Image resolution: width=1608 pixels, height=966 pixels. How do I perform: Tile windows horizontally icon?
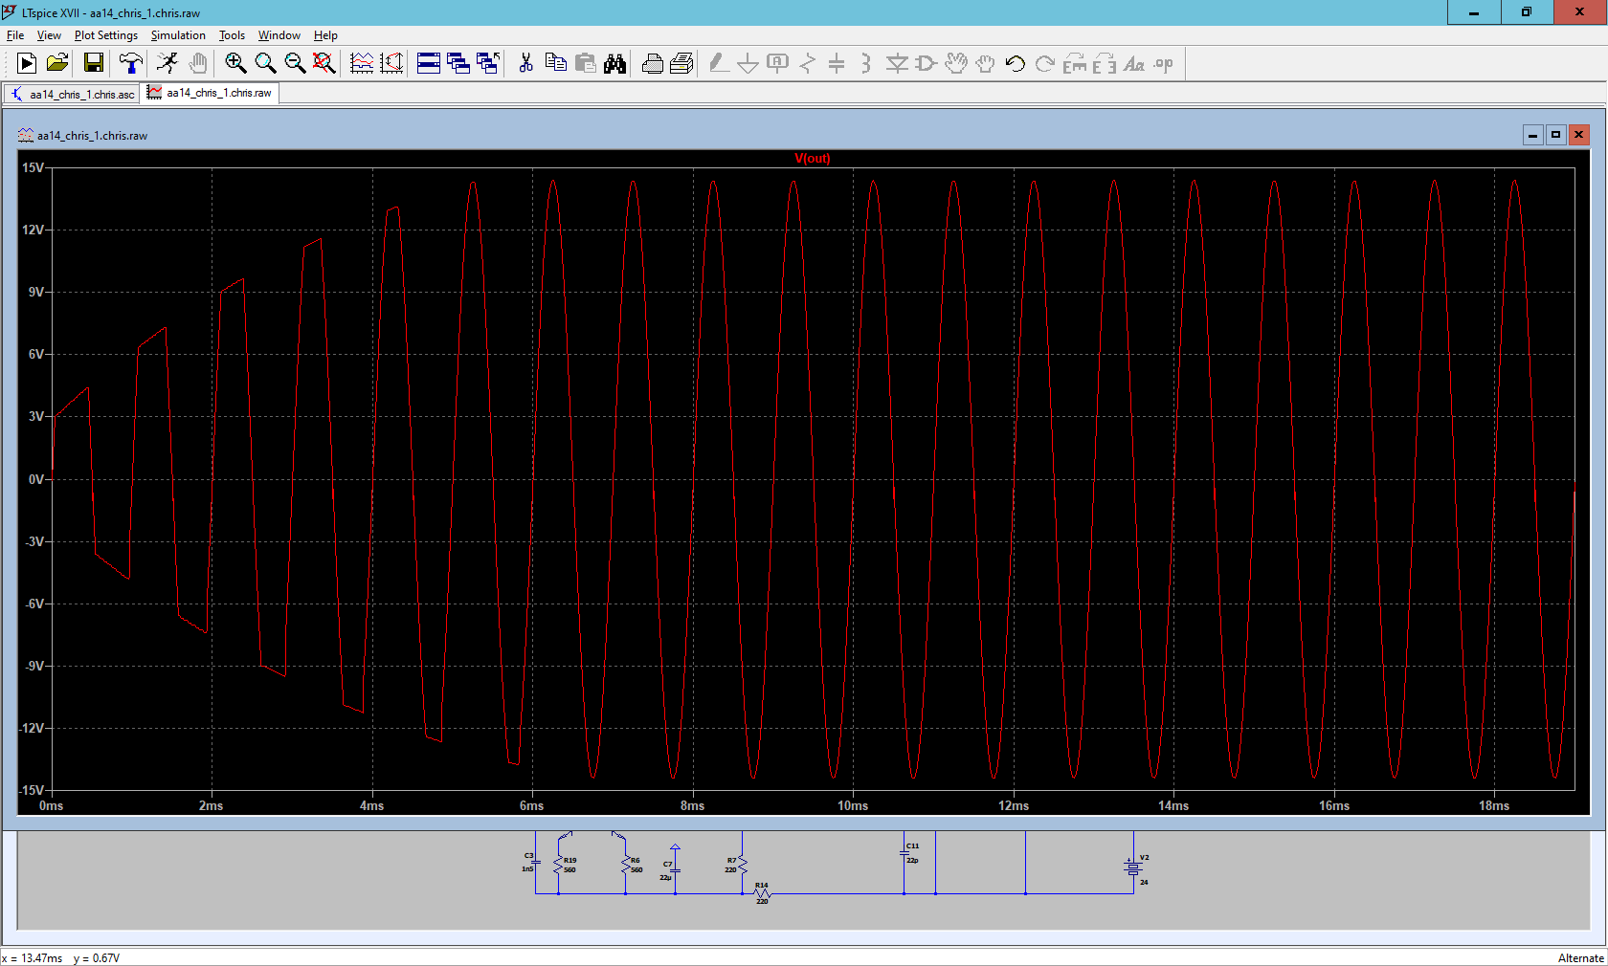click(429, 63)
